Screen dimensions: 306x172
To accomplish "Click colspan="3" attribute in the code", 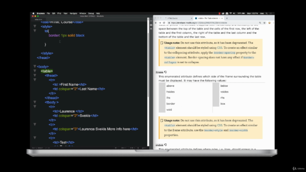I will (68, 129).
